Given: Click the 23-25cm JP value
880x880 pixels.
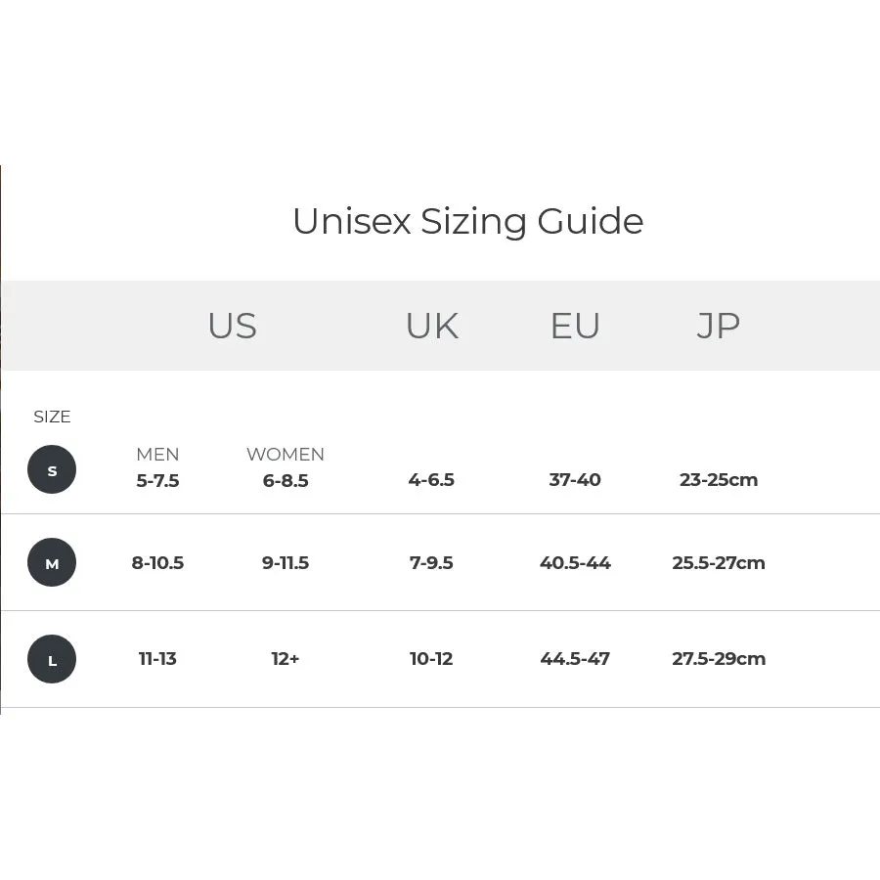Looking at the screenshot, I should click(719, 480).
